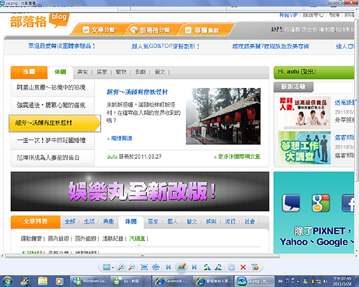Click the 更多休閒專欄文章 link
The height and width of the screenshot is (287, 359).
click(x=239, y=157)
